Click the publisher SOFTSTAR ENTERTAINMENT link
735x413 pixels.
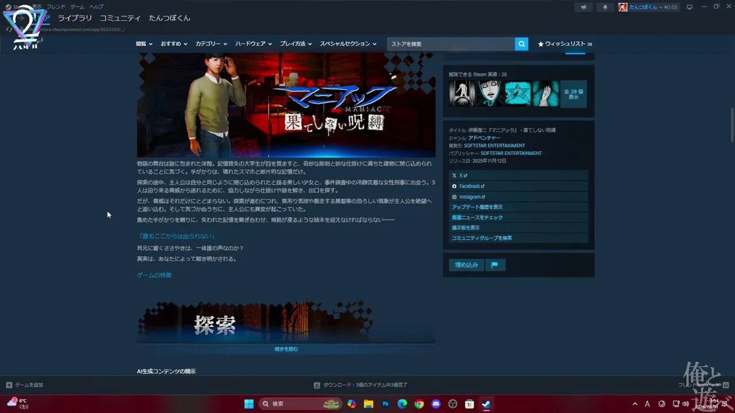[511, 153]
